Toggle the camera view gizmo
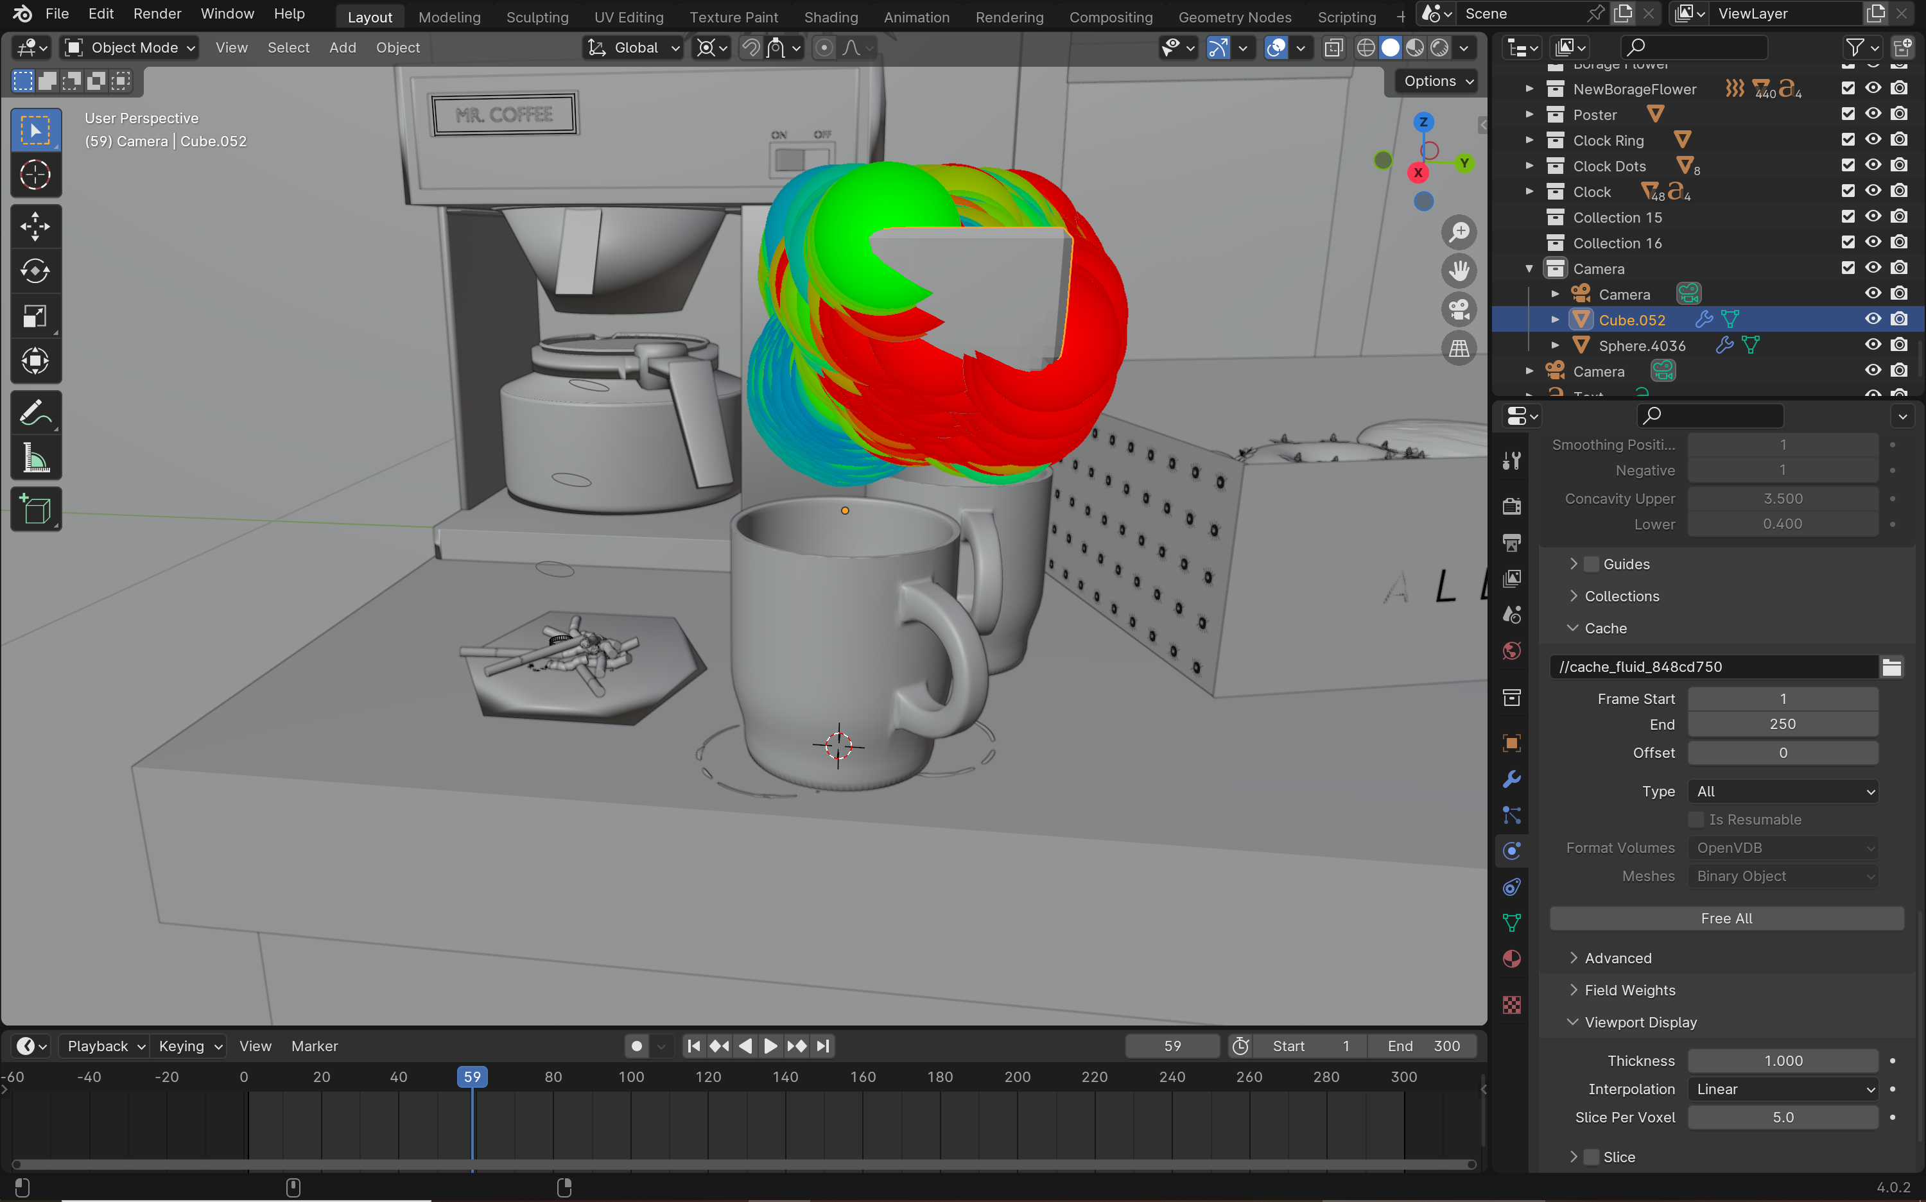1926x1202 pixels. (x=1459, y=309)
